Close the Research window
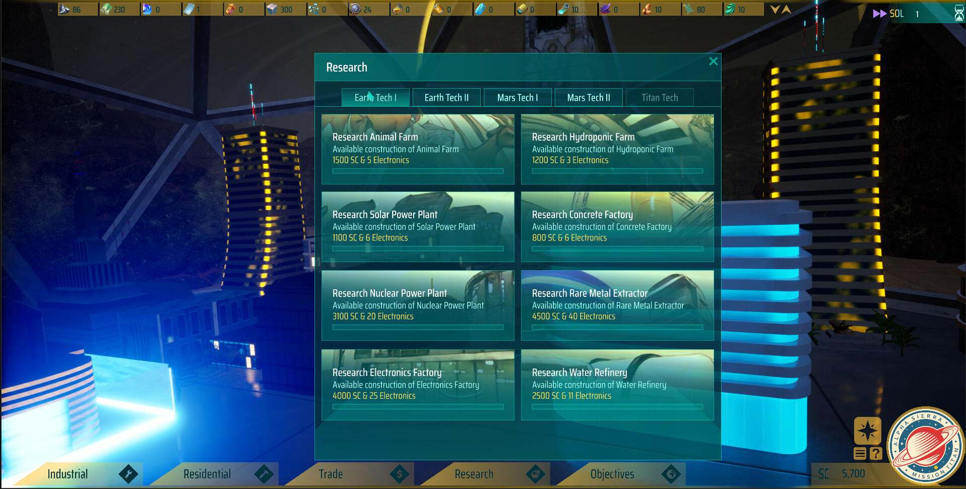 pyautogui.click(x=713, y=62)
